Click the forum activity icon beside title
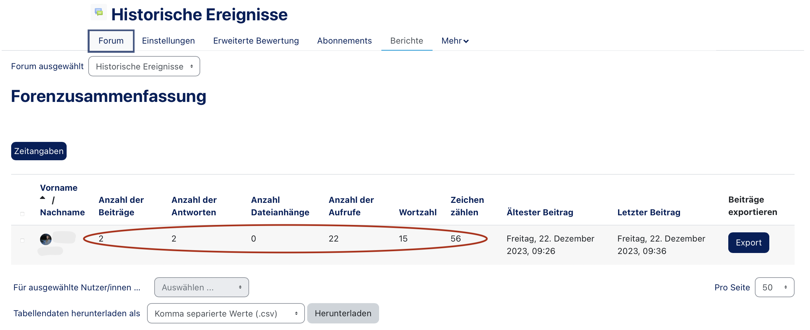 (x=98, y=12)
